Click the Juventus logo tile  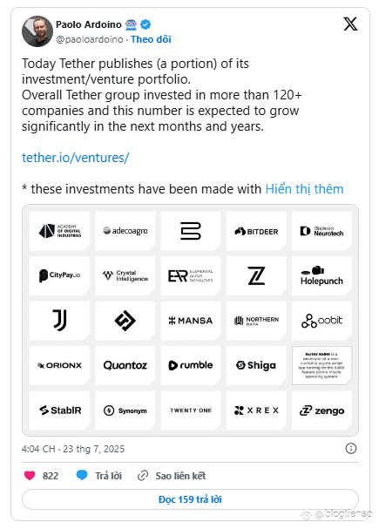click(x=60, y=320)
